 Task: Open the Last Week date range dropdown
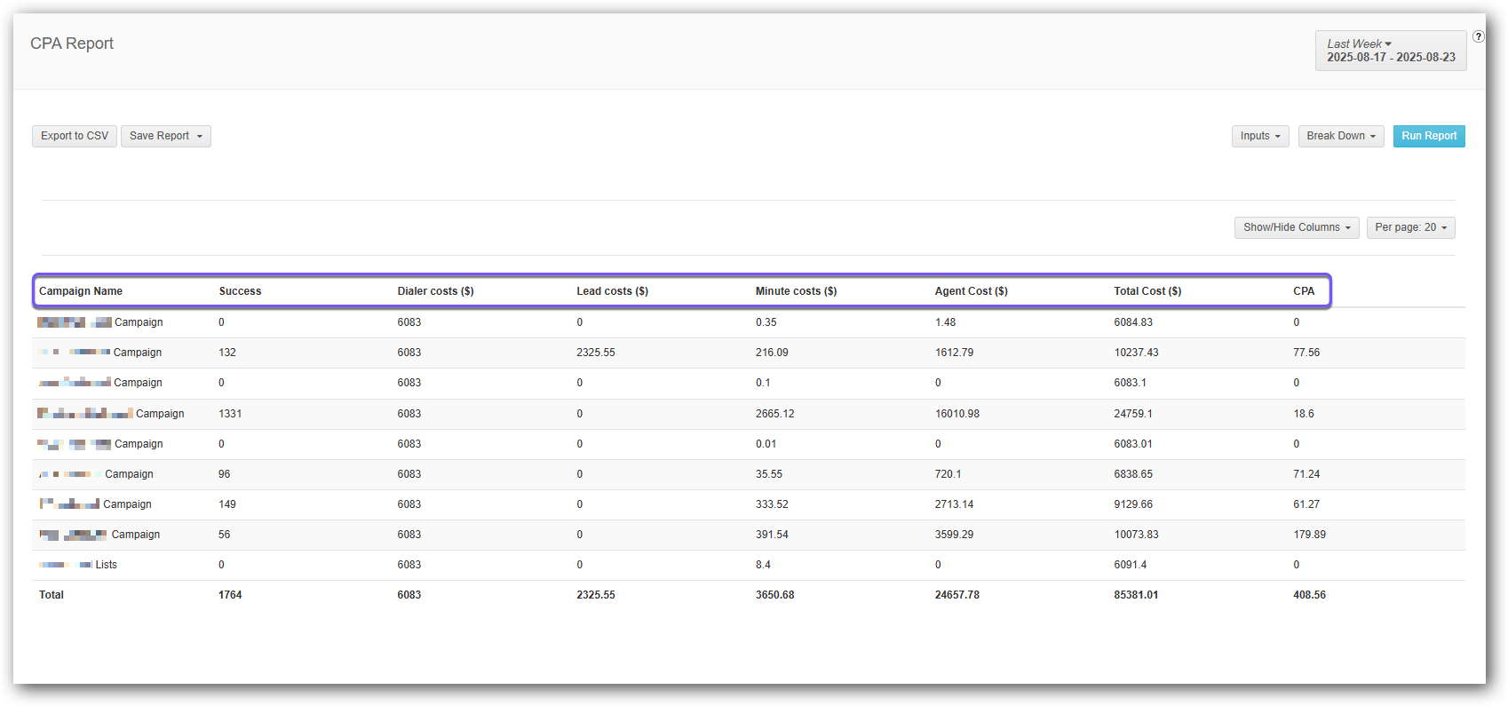pyautogui.click(x=1391, y=51)
